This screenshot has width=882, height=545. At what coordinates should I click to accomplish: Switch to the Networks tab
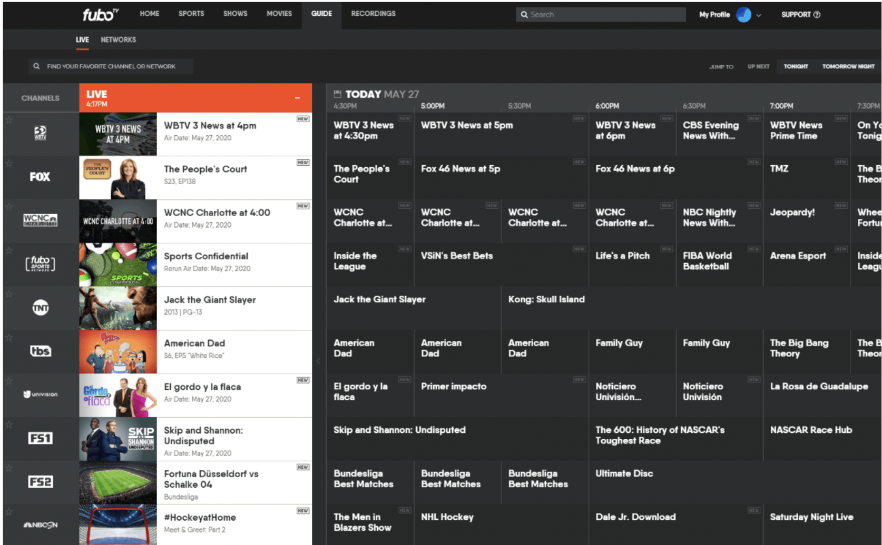(x=118, y=40)
